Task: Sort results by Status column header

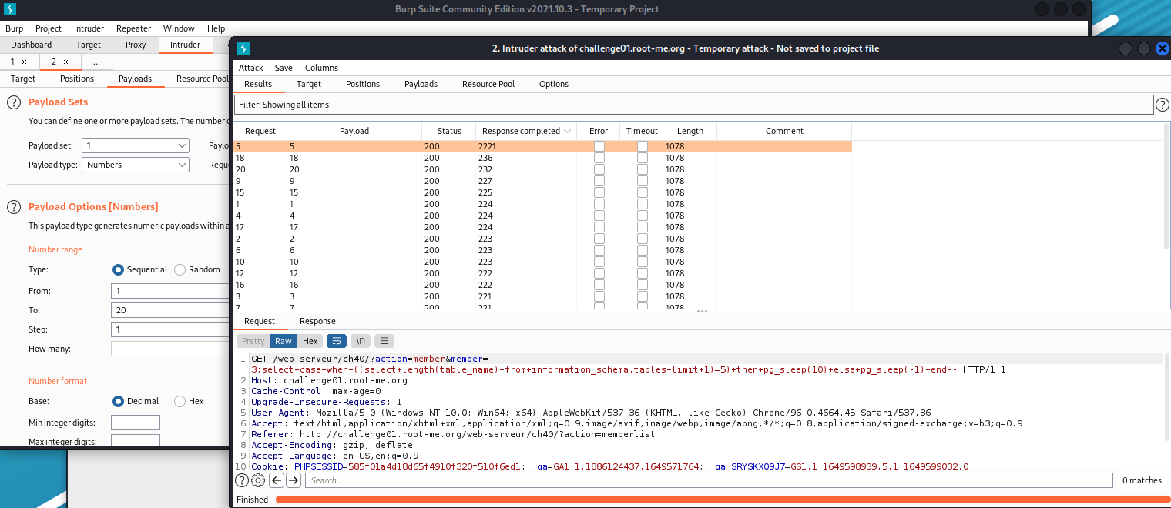Action: point(449,131)
